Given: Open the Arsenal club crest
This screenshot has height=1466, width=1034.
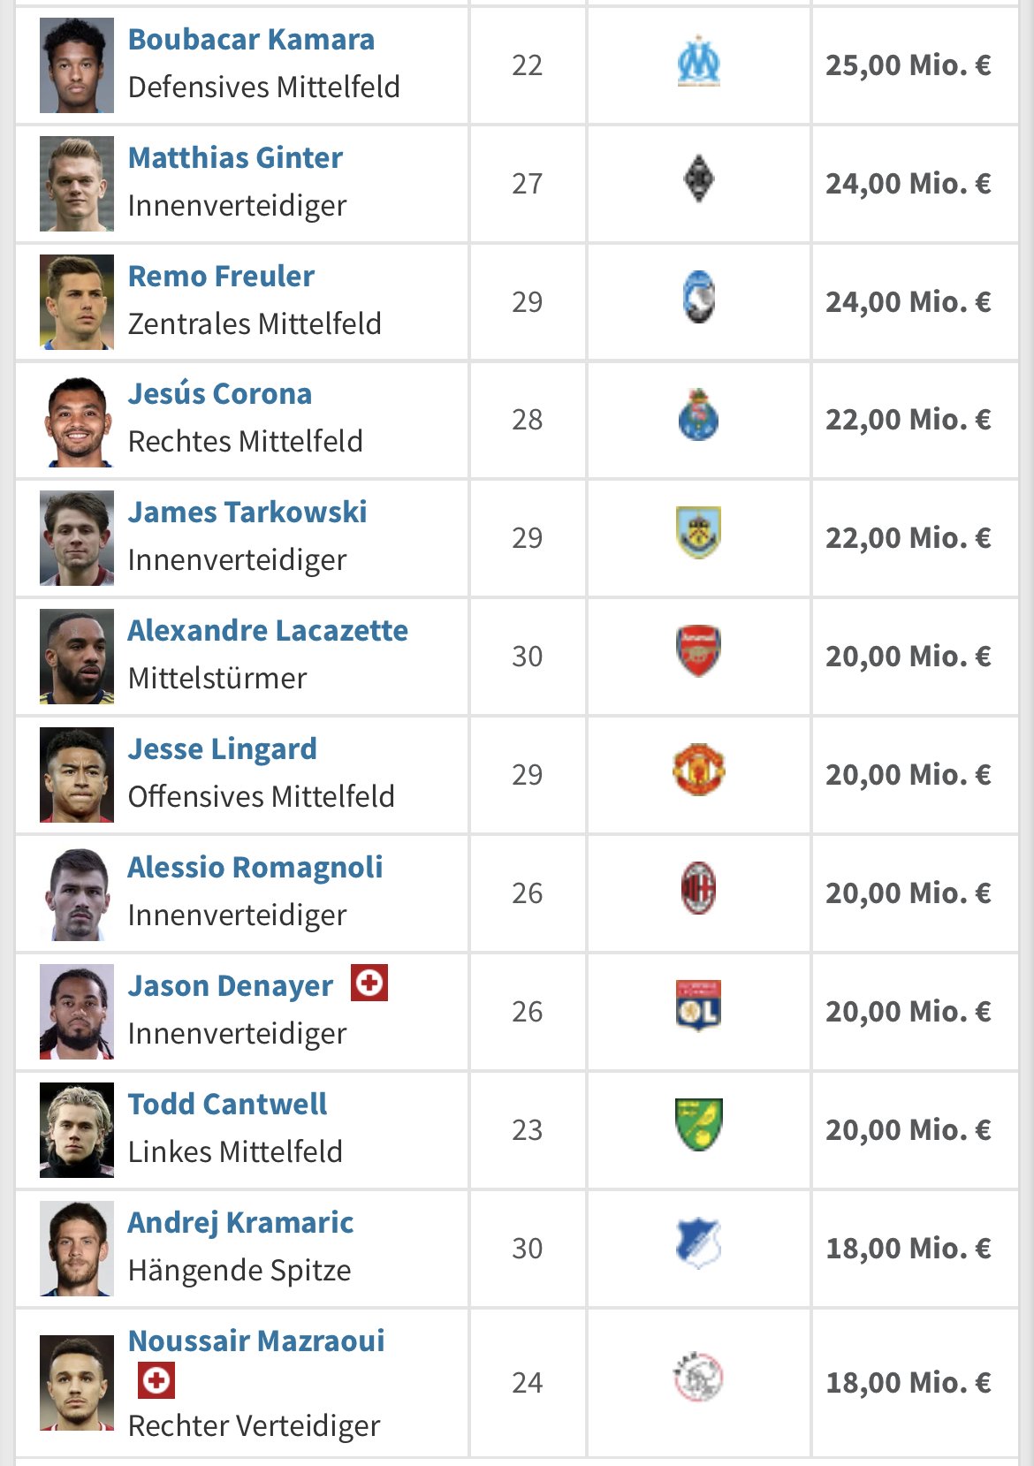Looking at the screenshot, I should point(698,651).
